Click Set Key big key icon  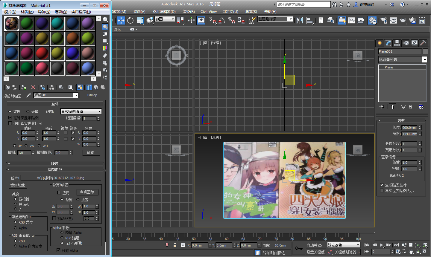pos(299,248)
